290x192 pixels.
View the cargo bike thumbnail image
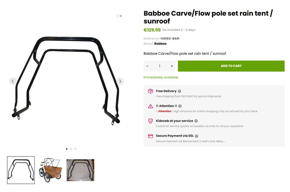pyautogui.click(x=50, y=170)
